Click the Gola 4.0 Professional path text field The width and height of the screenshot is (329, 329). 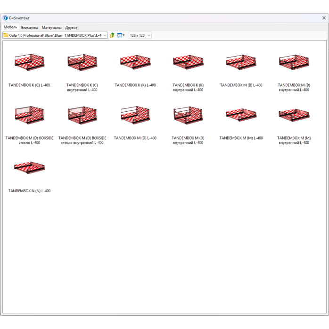56,35
